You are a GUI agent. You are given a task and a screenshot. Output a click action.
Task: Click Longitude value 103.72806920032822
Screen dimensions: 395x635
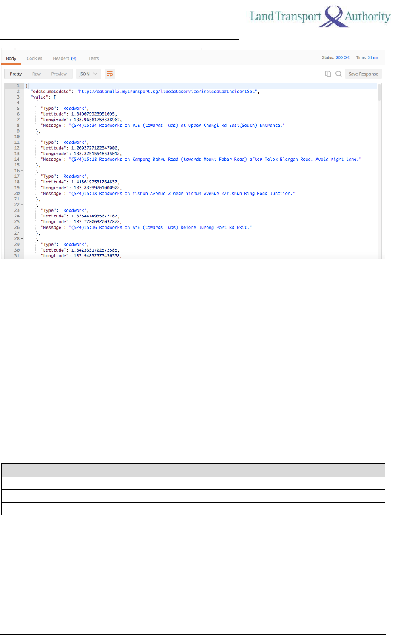point(97,222)
